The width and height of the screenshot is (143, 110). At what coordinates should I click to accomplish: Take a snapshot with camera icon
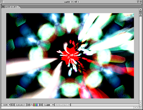28,105
